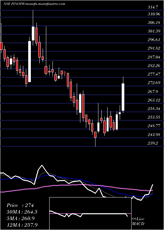Click the highest white candle near 306
The width and height of the screenshot is (164, 230).
coord(33,34)
